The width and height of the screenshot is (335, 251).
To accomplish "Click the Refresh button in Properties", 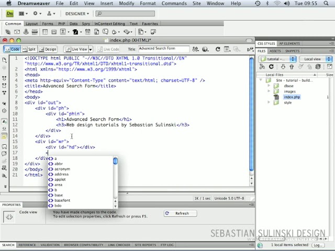I will coord(180,213).
